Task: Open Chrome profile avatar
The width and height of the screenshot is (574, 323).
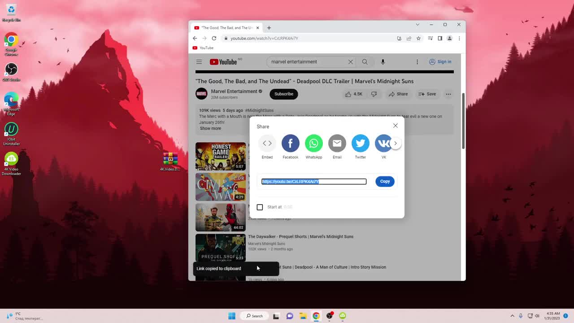Action: 449,38
